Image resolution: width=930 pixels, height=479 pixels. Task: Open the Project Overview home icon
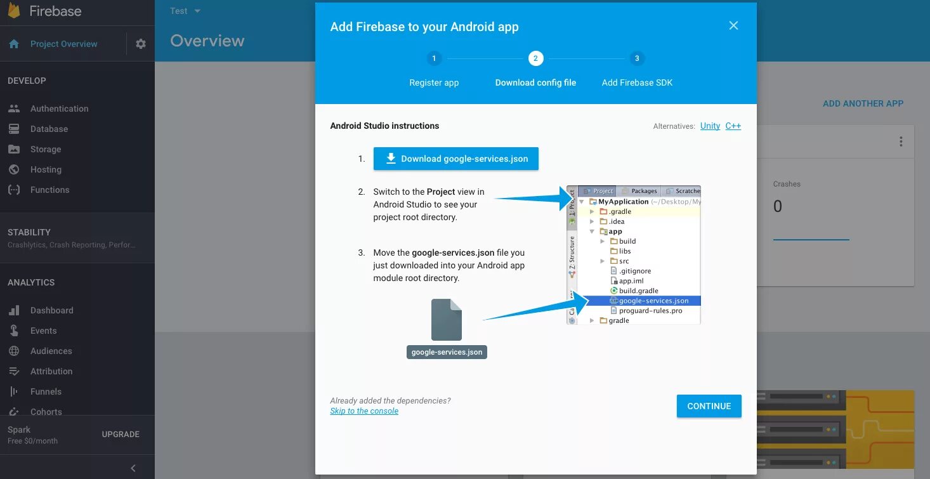tap(14, 44)
